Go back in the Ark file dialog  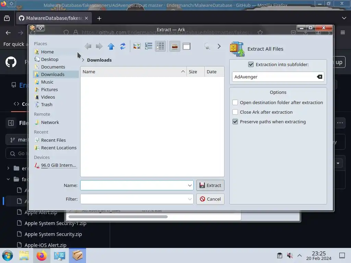coord(88,46)
